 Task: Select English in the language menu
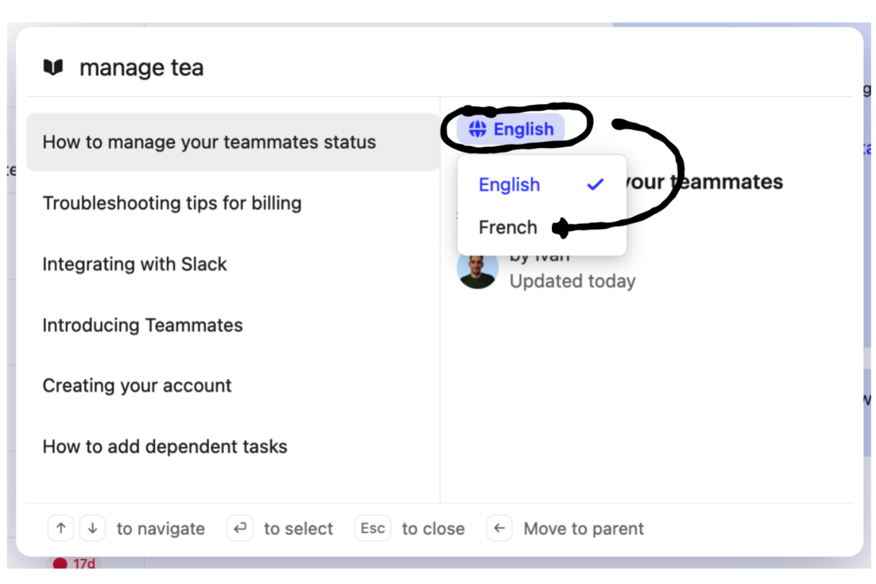tap(541, 185)
